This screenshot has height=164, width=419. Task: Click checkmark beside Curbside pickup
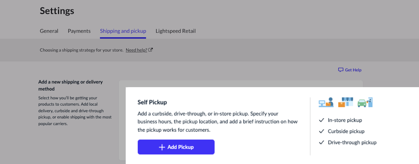[x=322, y=131]
